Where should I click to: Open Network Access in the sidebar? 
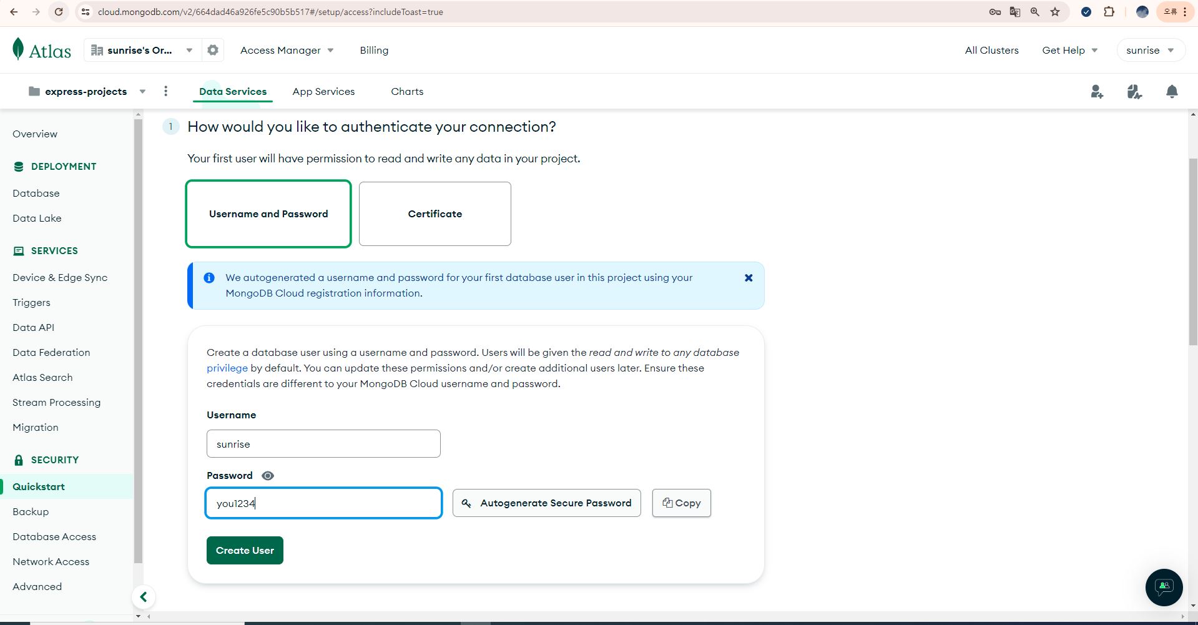51,561
